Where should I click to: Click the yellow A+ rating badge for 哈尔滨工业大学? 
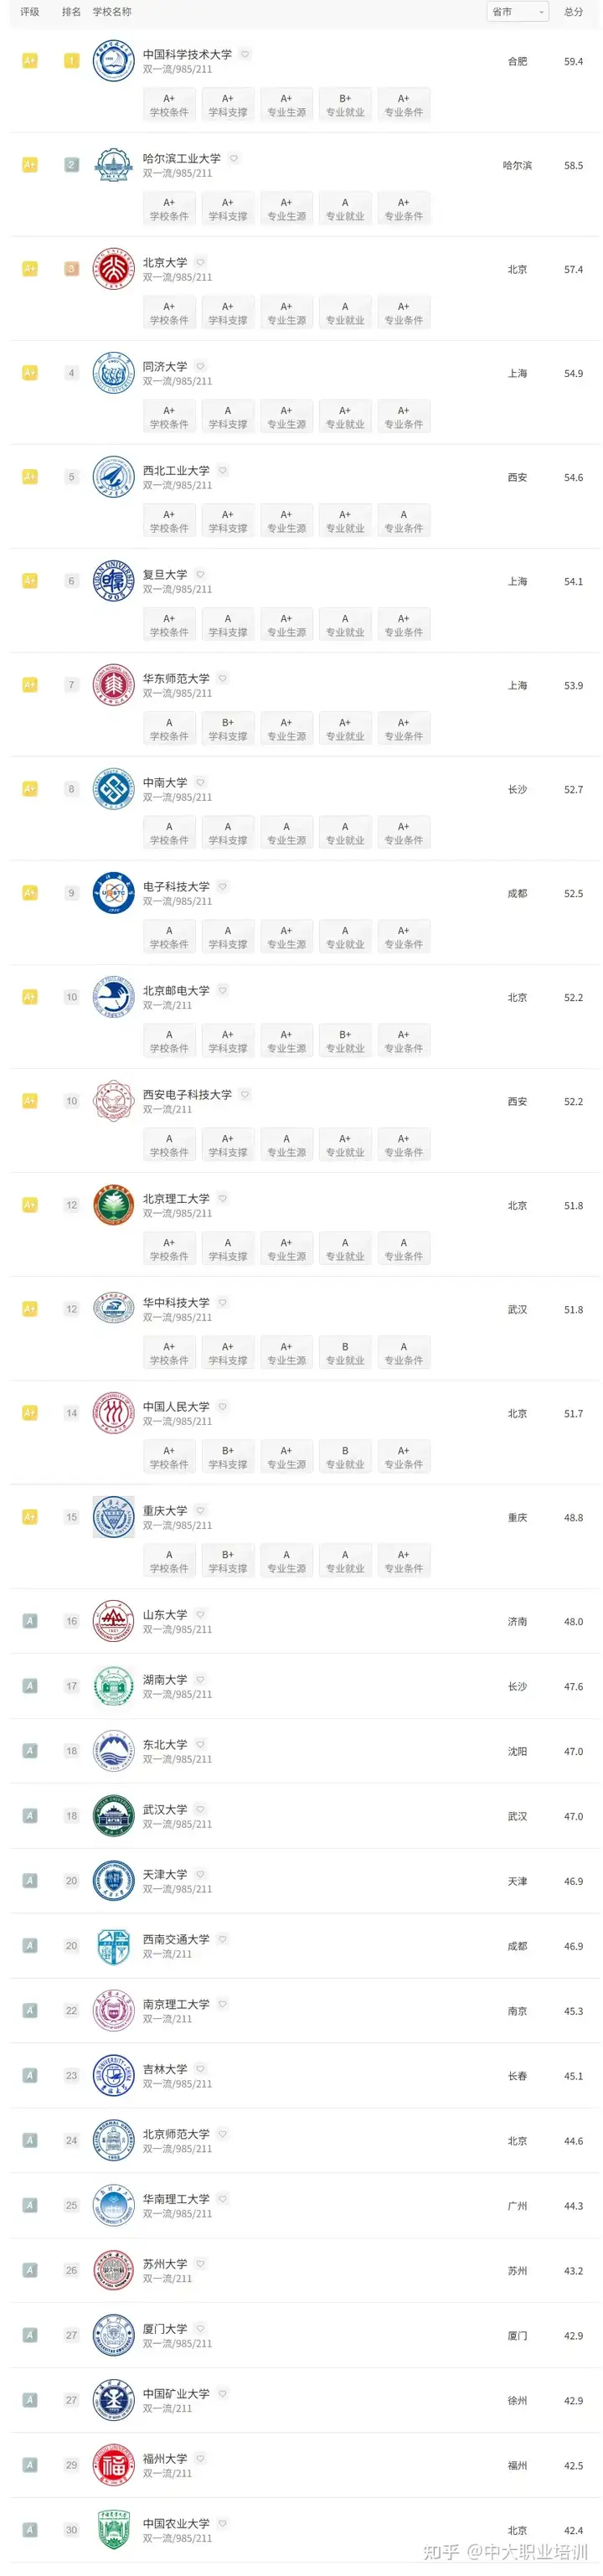pos(30,165)
